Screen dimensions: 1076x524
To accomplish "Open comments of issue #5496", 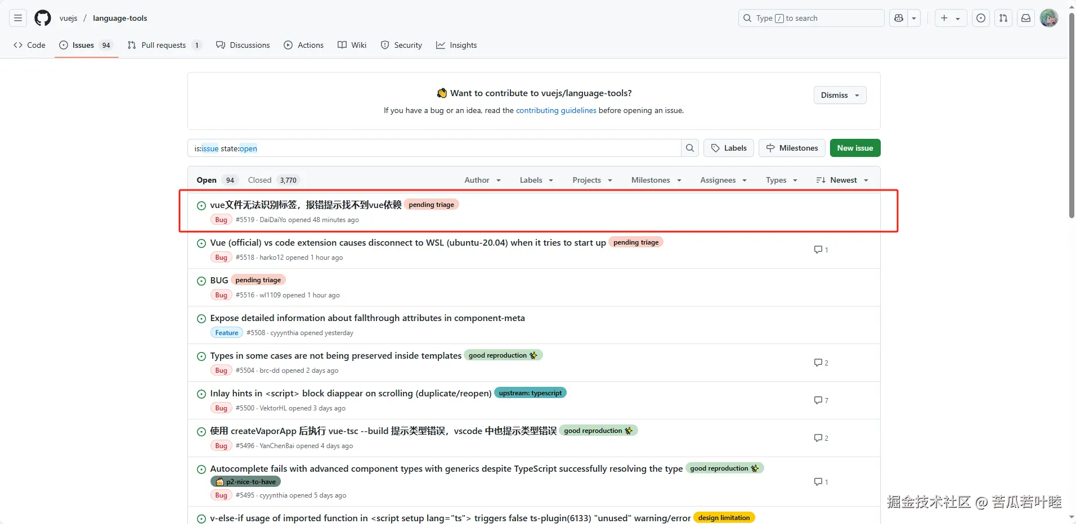I will [821, 438].
